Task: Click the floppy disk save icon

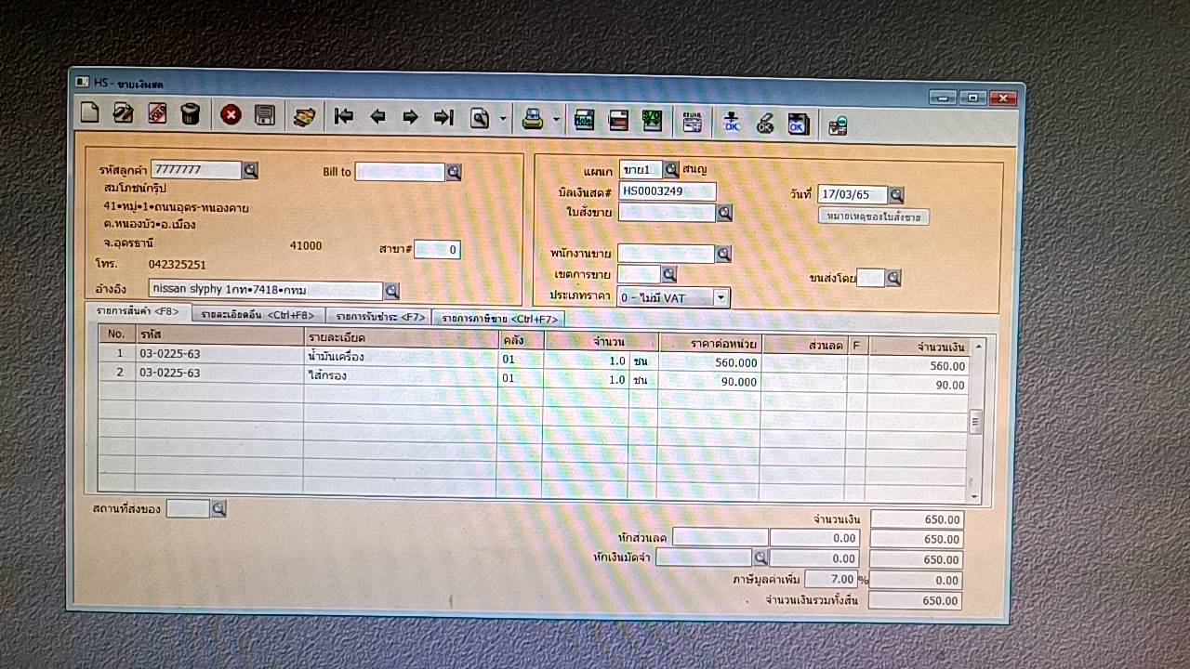Action: coord(264,115)
